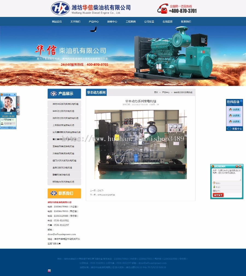Go to 新闻中心 in navigation menu
The width and height of the screenshot is (246, 276).
point(112,22)
